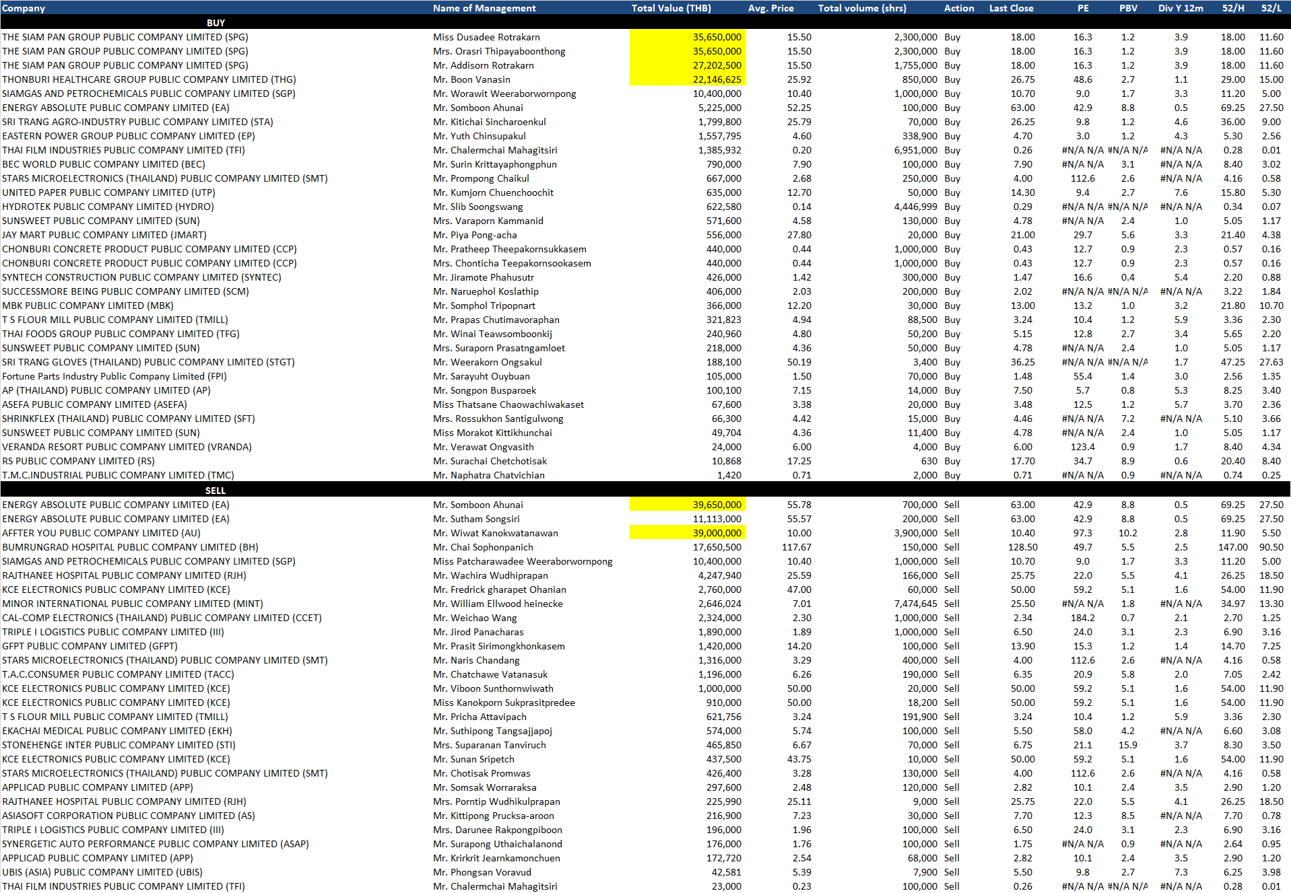The width and height of the screenshot is (1291, 893).
Task: Select the yellow-highlighted 39,650,000 cell
Action: (x=717, y=505)
